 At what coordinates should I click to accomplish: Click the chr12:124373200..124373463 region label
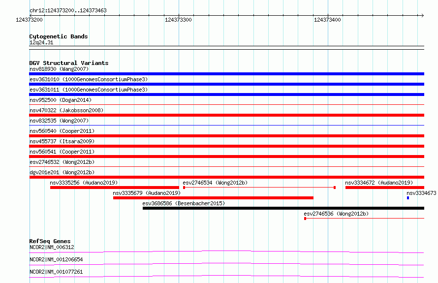point(68,10)
